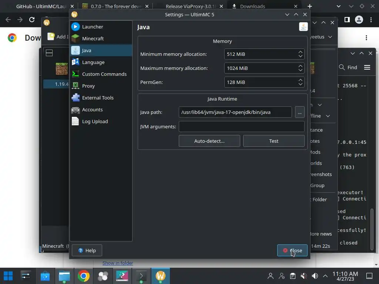Open the settings sliders icon in taskbar
This screenshot has height=284, width=379.
coord(26,276)
